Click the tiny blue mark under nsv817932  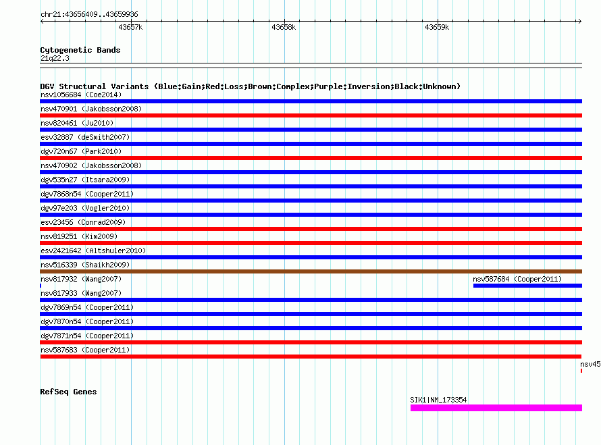(x=41, y=286)
